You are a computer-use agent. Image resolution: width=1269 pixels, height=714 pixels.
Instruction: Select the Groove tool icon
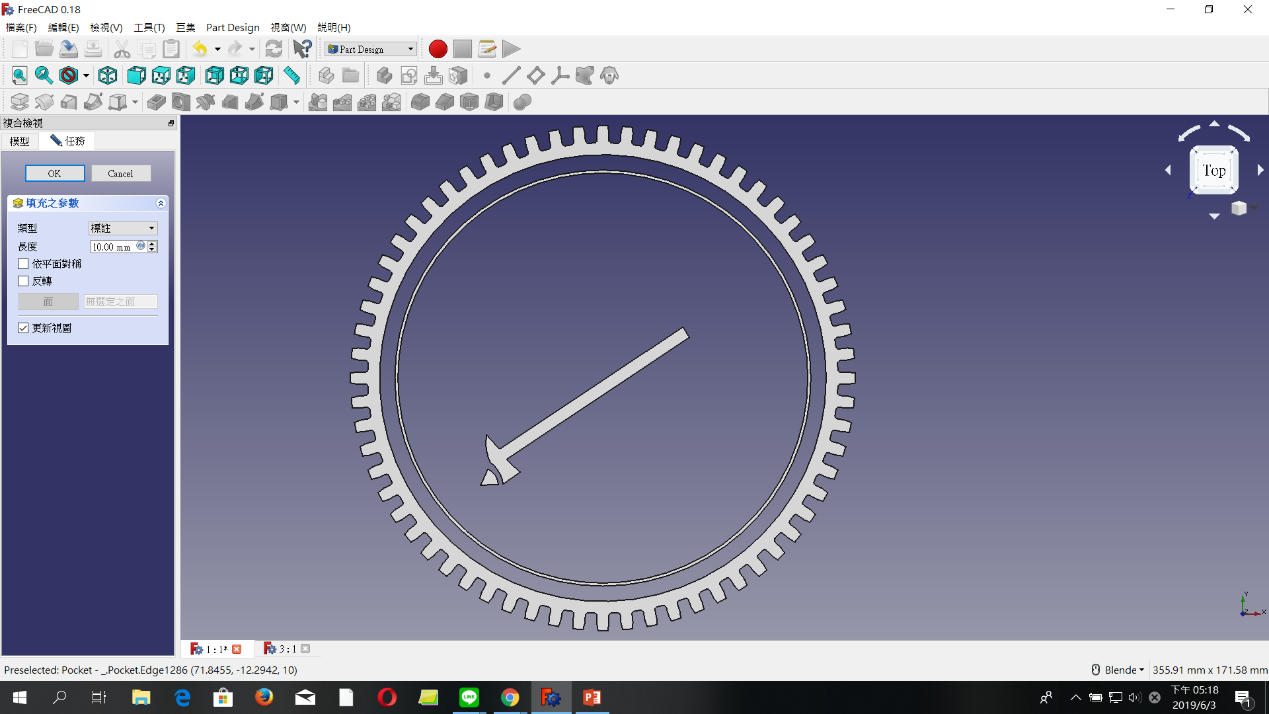206,102
